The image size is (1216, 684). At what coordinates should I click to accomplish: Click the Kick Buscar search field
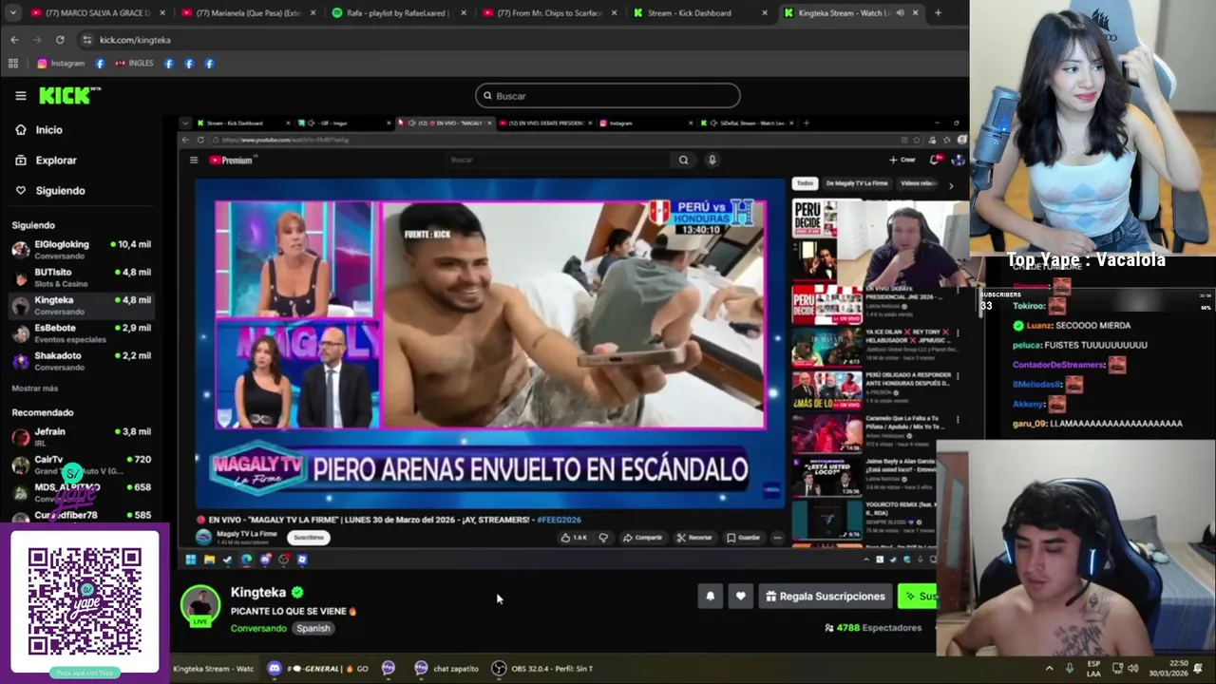coord(608,96)
